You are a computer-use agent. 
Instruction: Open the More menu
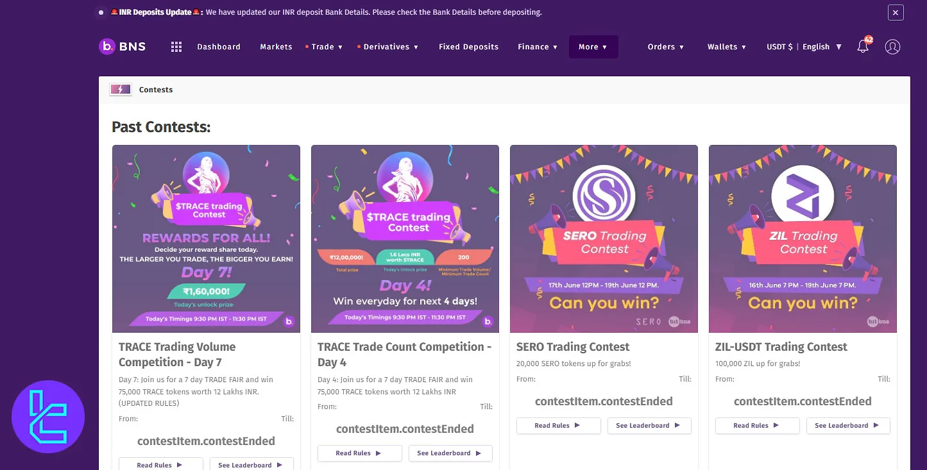(593, 46)
